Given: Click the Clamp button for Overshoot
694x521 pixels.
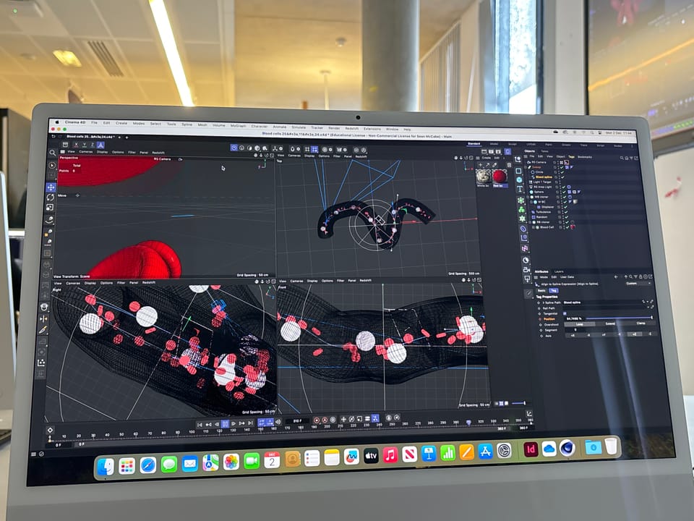Looking at the screenshot, I should [x=641, y=323].
